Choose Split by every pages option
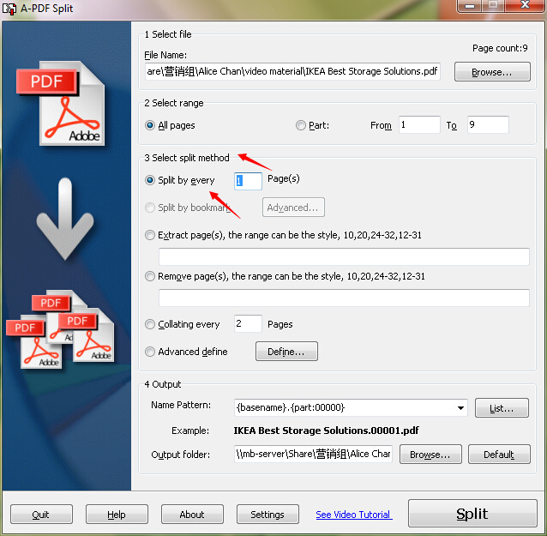Viewport: 547px width, 536px height. pos(150,180)
